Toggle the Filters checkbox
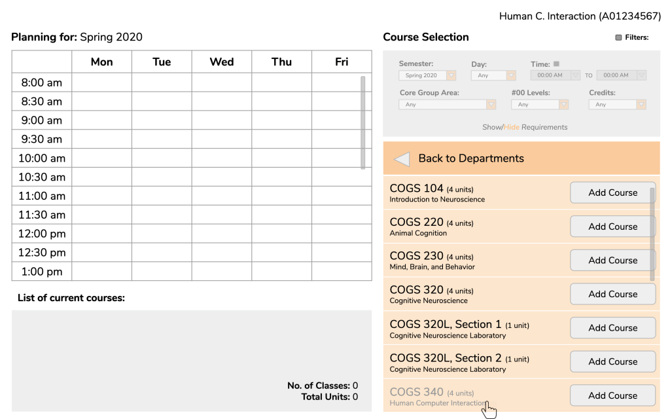Screen dimensions: 670x419 point(618,37)
